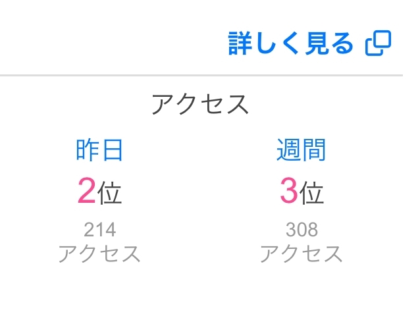
Task: Select the 週間 label
Action: pos(301,151)
